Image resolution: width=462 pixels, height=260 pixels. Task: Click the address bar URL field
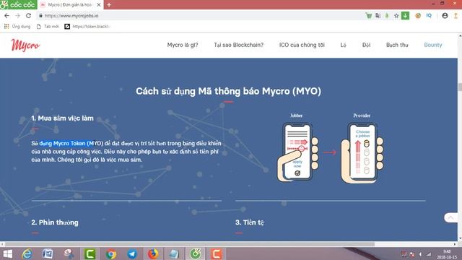click(x=201, y=16)
